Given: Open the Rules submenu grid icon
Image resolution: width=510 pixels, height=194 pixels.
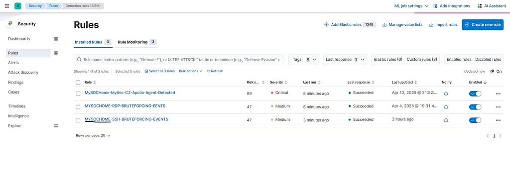Looking at the screenshot, I should point(56,53).
